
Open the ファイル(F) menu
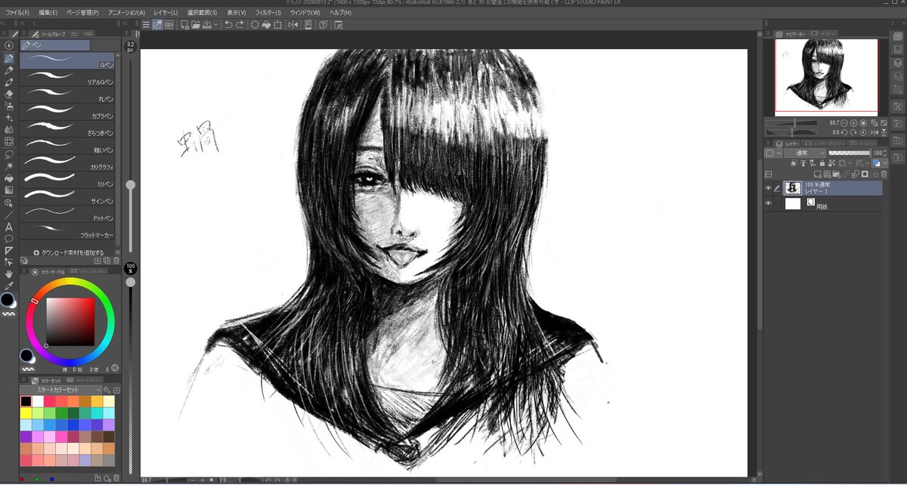click(x=17, y=13)
